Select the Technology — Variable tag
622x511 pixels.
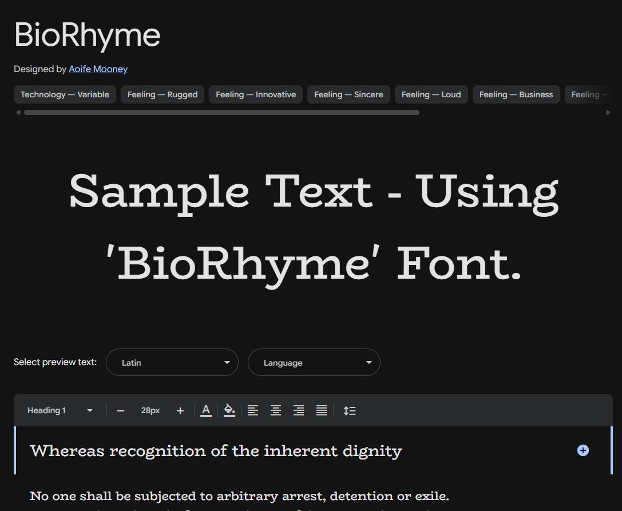pos(65,94)
